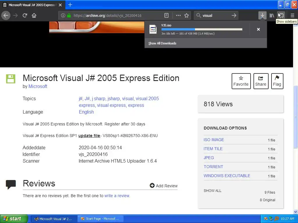Open the JPEG download option
Image resolution: width=298 pixels, height=223 pixels.
pos(209,158)
